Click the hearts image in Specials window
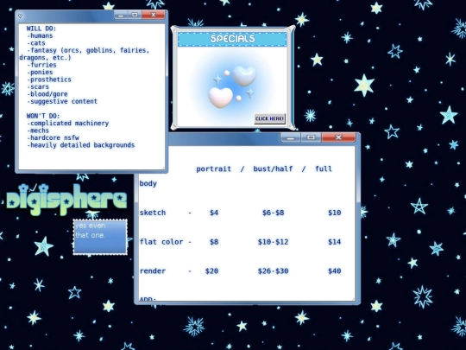 click(232, 86)
